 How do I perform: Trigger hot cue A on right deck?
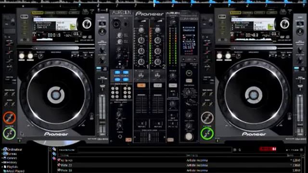coord(207,44)
